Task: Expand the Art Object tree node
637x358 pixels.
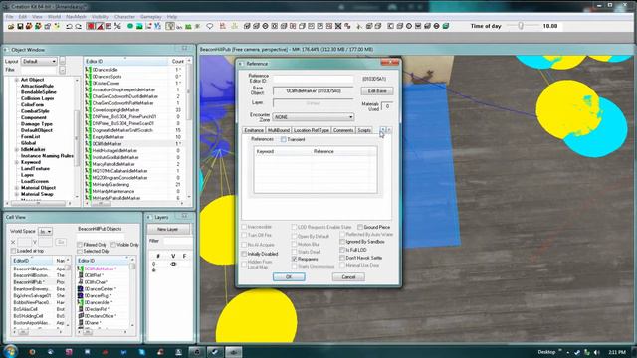Action: click(x=17, y=80)
